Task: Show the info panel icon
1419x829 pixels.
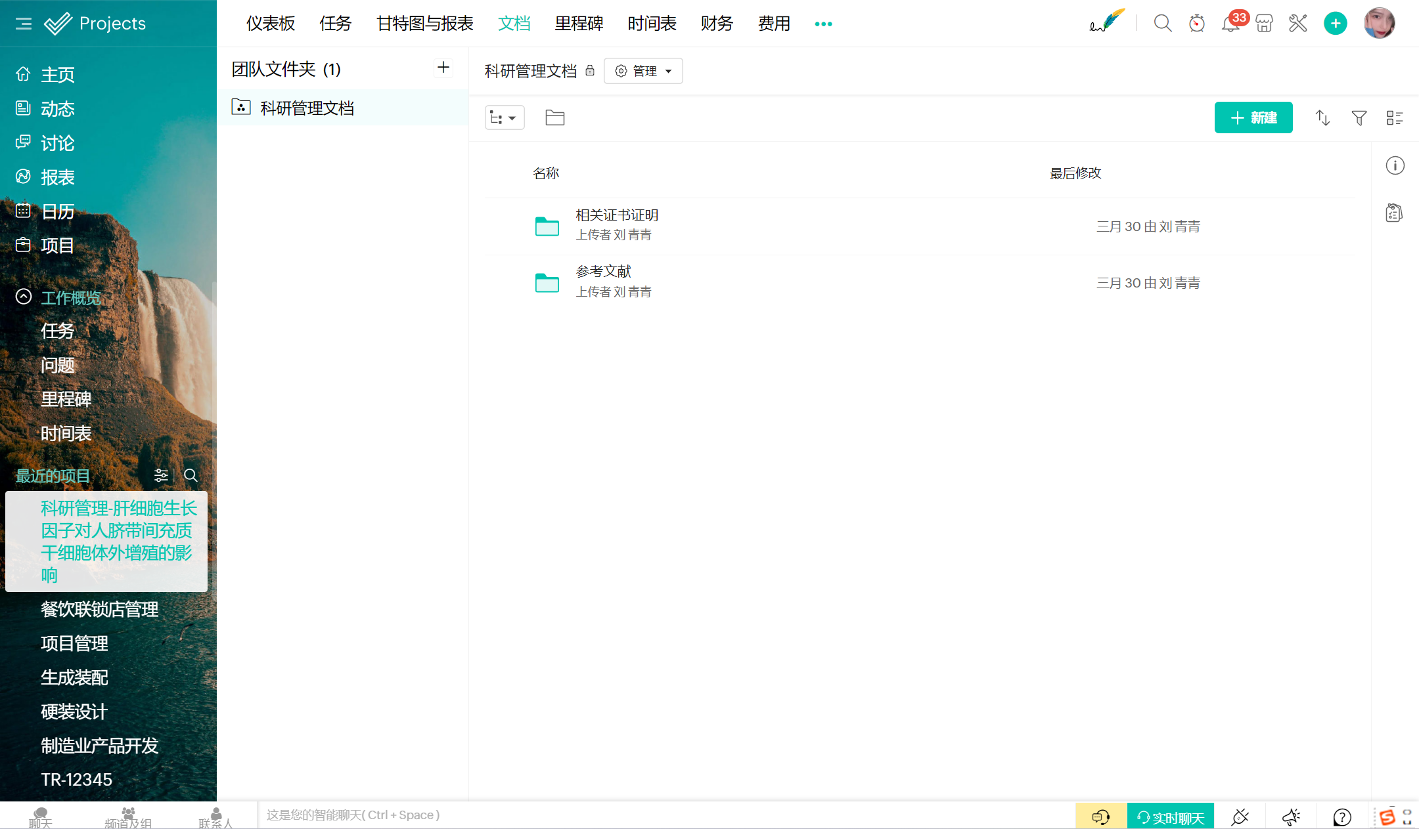Action: (1395, 165)
